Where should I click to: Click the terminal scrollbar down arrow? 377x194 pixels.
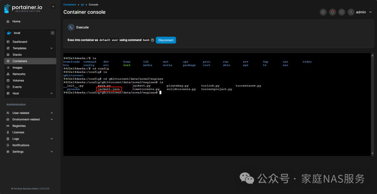click(372, 153)
